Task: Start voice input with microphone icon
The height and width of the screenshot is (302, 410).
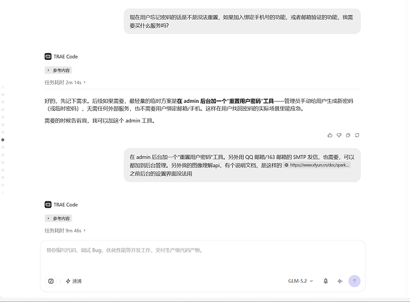Action: coord(326,281)
